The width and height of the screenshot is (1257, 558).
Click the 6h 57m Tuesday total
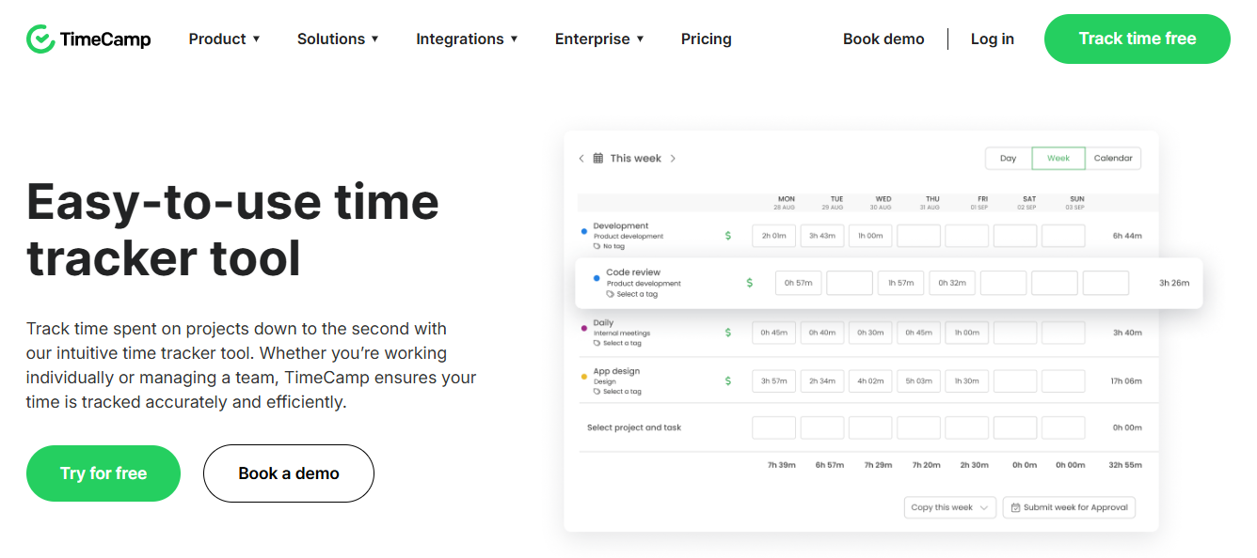[830, 465]
